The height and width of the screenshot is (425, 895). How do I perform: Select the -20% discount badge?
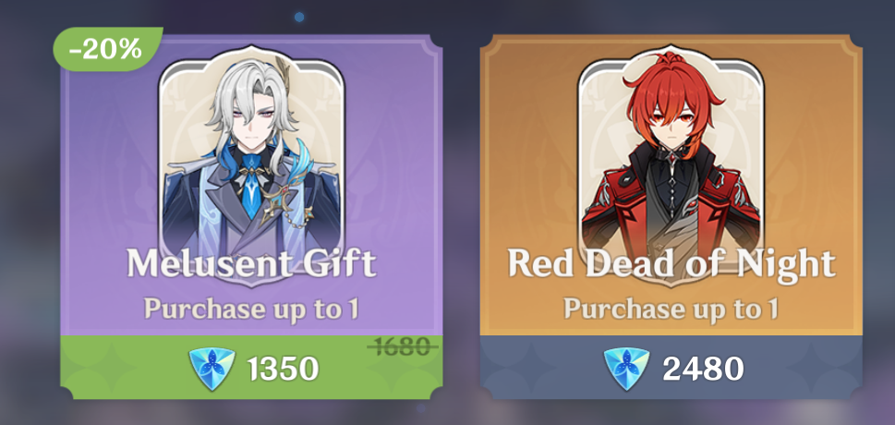pyautogui.click(x=107, y=49)
